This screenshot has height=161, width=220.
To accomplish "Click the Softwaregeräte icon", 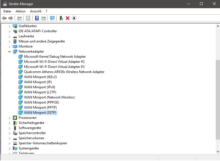I will click(15, 128).
